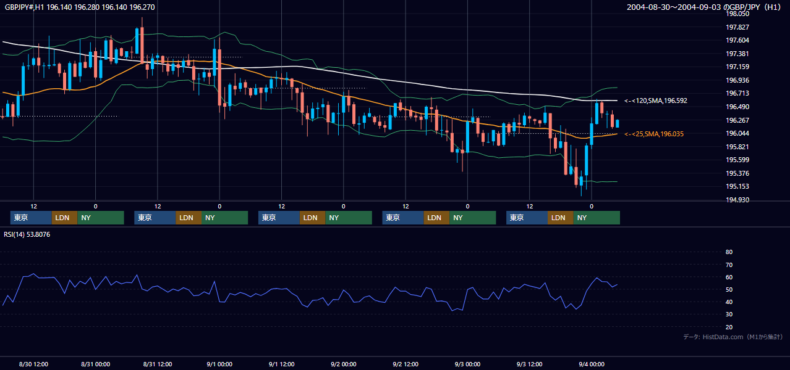The image size is (790, 370).
Task: Click the 195.153 price axis label
Action: coord(737,186)
